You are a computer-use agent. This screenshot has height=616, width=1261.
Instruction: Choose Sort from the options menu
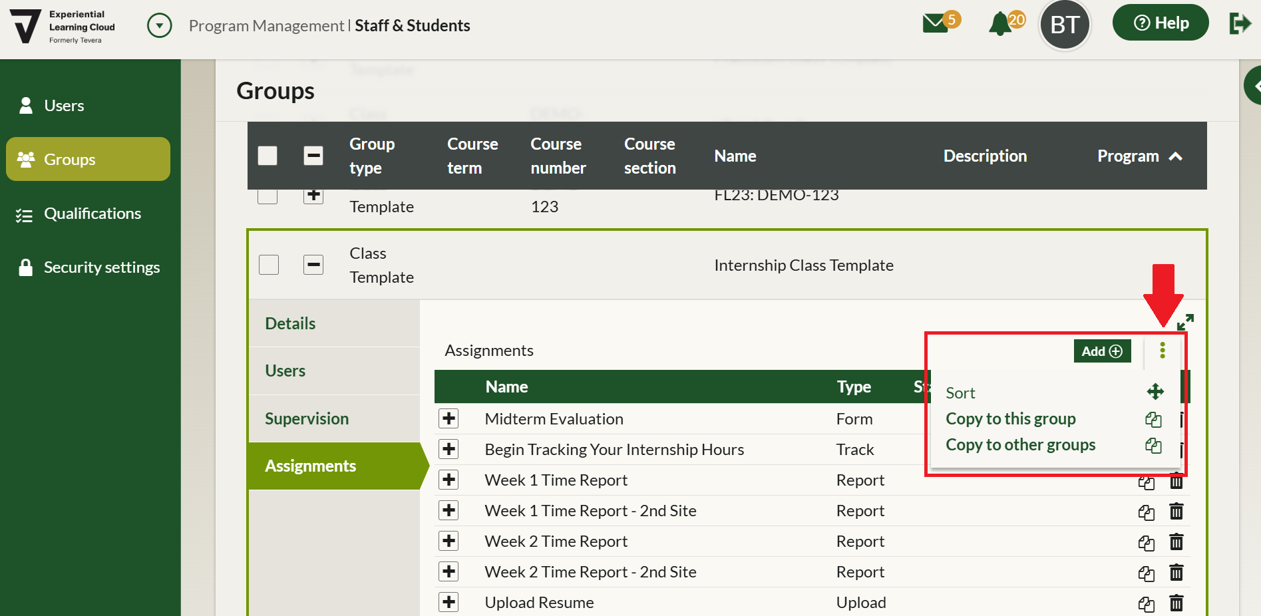(x=960, y=392)
